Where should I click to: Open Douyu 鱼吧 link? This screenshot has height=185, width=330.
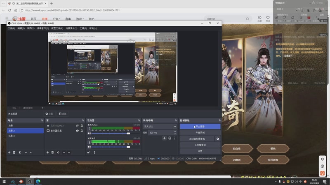point(91,19)
